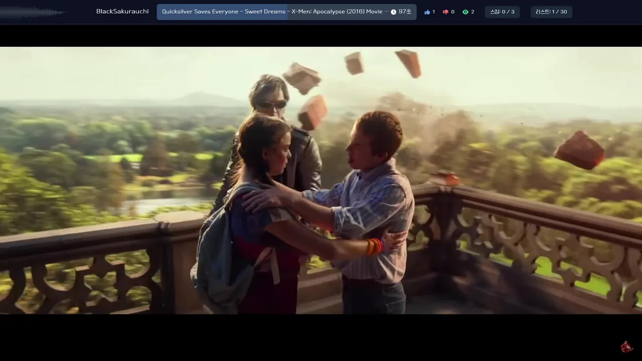Screen dimensions: 642x361
Task: Click the like count number 1
Action: [433, 12]
